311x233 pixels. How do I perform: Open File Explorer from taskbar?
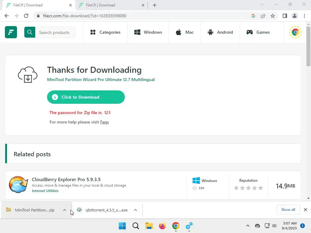point(149,226)
